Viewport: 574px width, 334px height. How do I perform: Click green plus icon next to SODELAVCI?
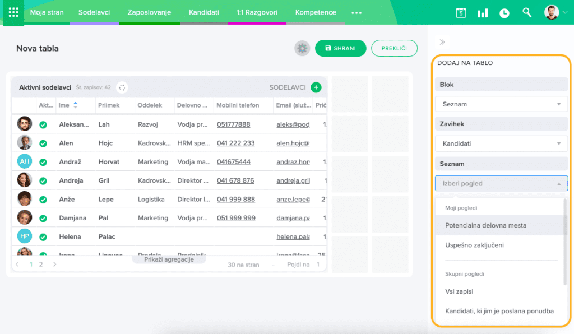(316, 87)
